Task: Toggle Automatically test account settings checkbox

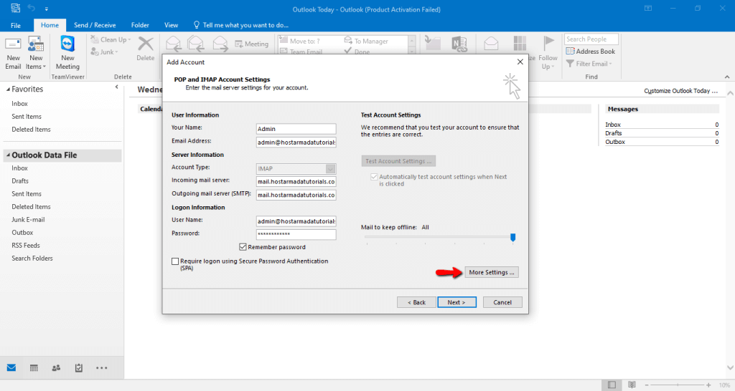Action: tap(373, 177)
